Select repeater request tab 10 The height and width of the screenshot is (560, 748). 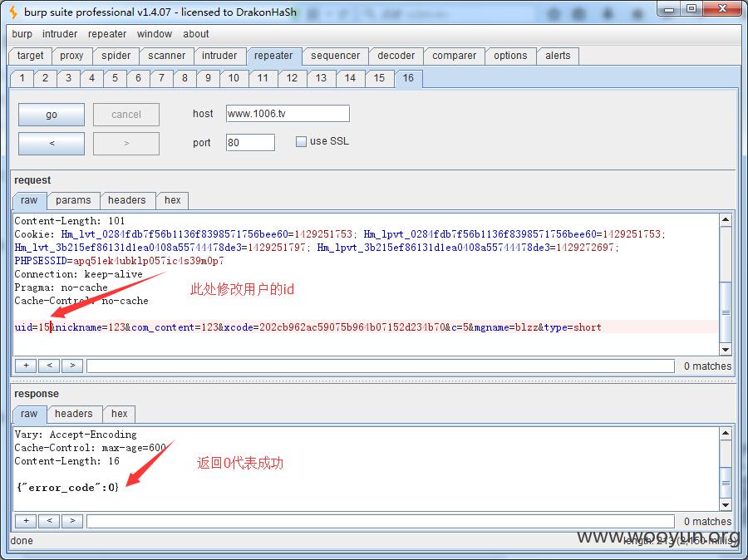(234, 78)
